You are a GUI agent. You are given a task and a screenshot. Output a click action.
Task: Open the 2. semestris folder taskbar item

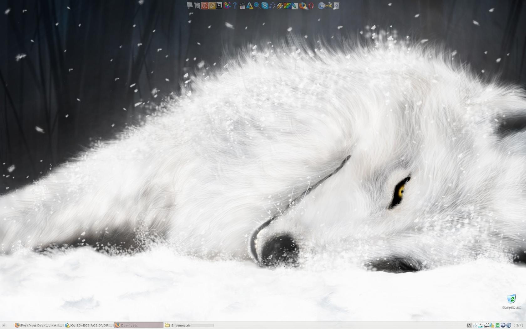tap(189, 325)
